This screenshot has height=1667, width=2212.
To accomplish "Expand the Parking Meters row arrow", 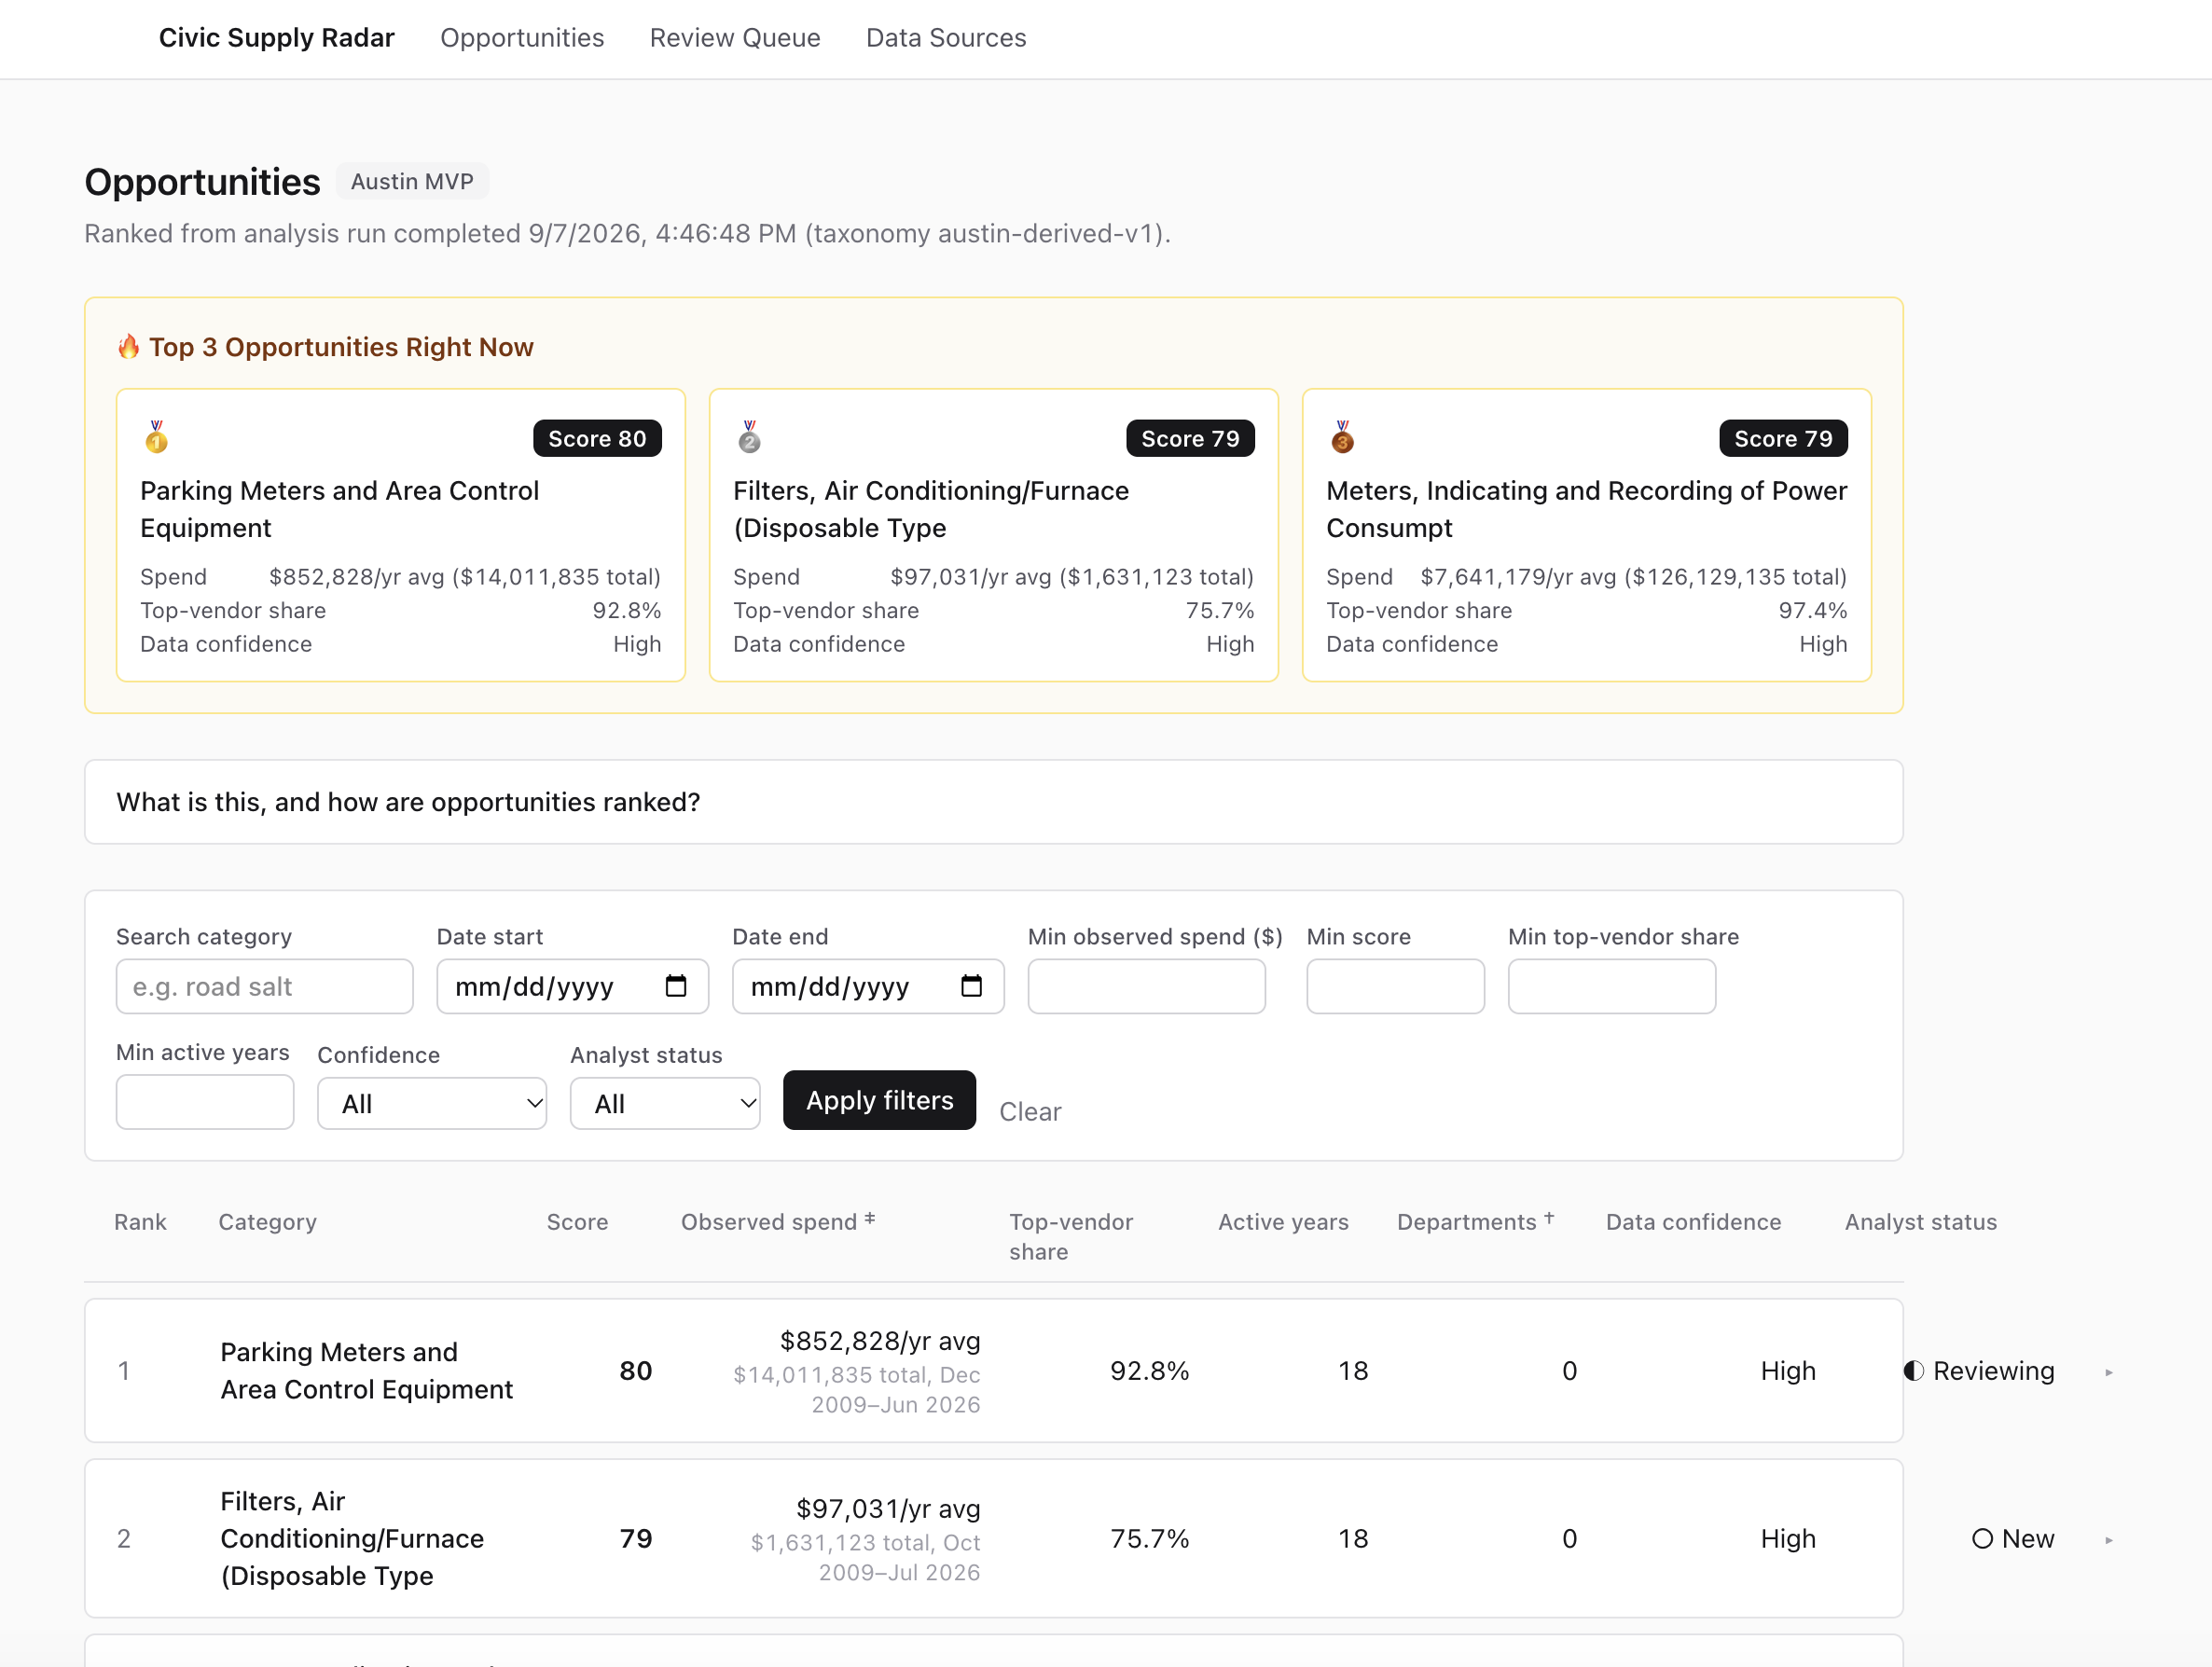I will [2108, 1373].
